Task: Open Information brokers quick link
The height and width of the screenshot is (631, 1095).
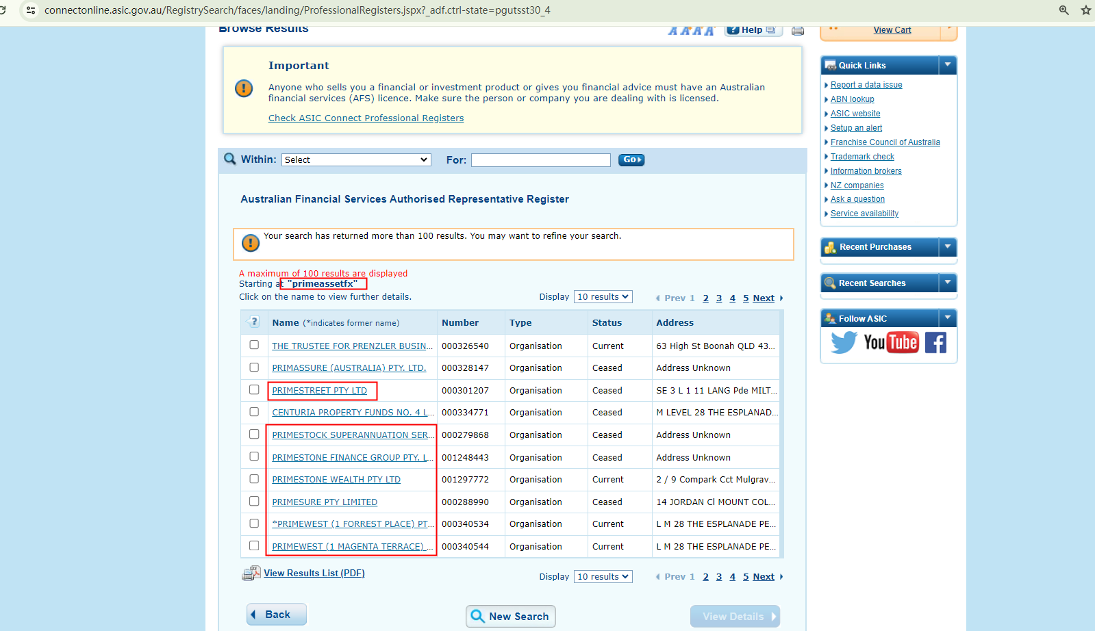Action: point(866,171)
